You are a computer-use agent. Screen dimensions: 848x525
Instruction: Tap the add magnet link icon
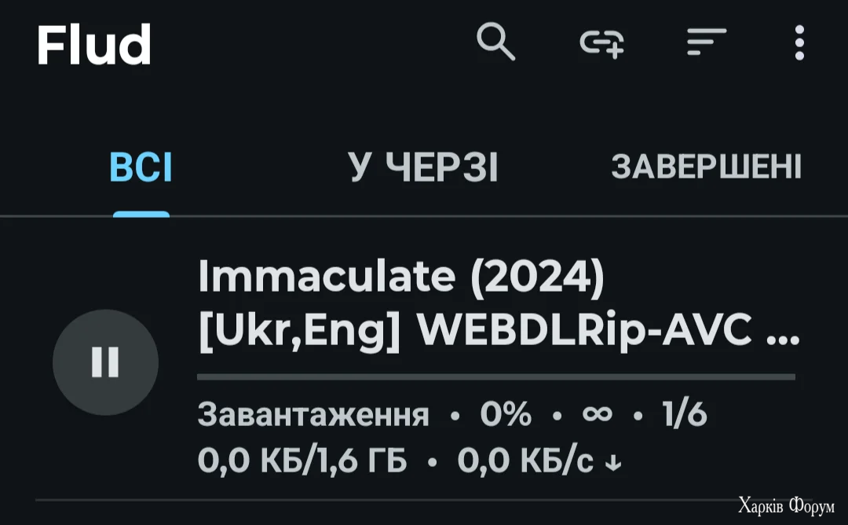(602, 42)
